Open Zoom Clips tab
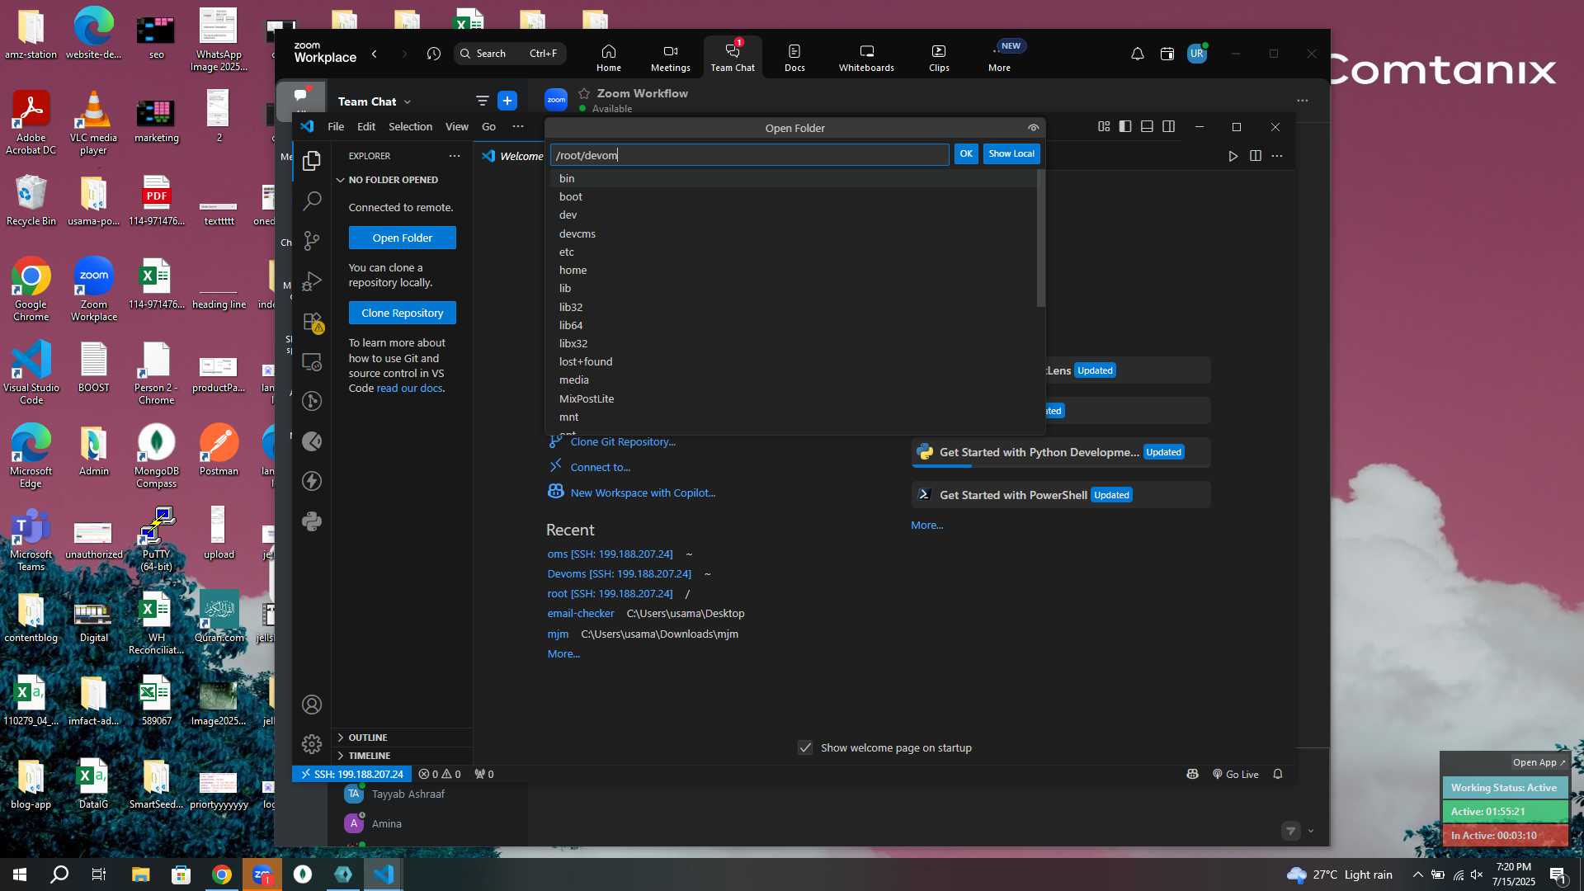The image size is (1584, 891). point(939,58)
